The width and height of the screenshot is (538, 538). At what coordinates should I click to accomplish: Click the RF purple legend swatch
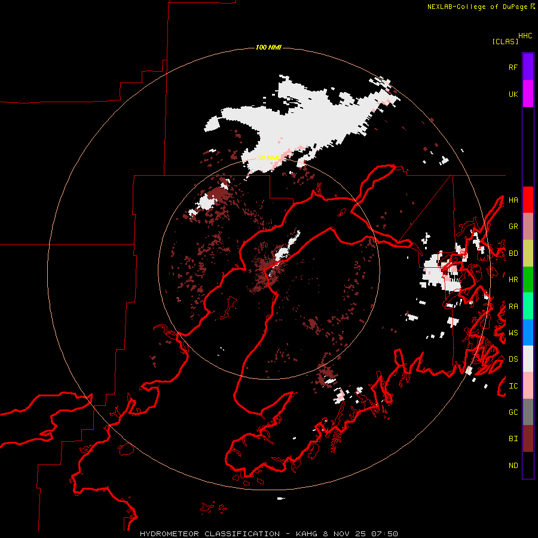528,67
